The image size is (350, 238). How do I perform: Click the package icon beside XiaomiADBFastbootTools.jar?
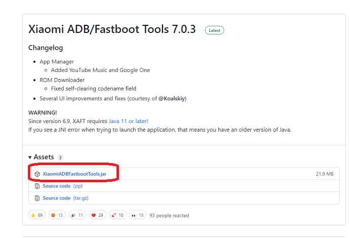point(37,174)
